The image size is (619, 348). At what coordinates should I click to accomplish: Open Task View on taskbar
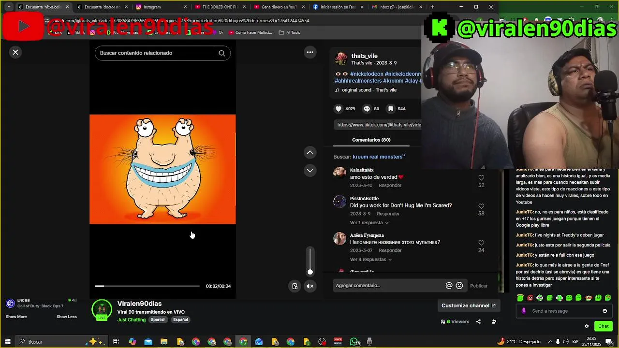116,342
